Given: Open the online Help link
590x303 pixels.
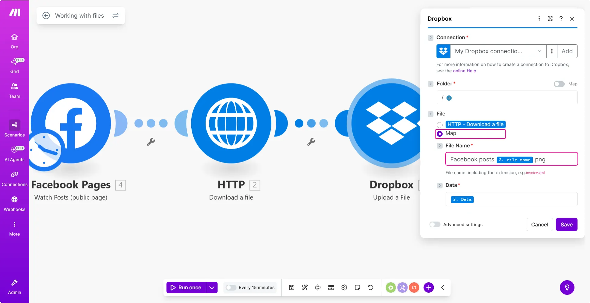Looking at the screenshot, I should 465,71.
